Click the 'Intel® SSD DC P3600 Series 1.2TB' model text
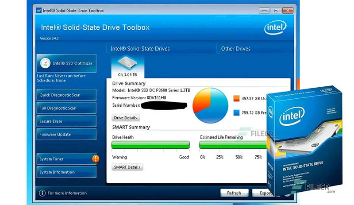Viewport: 354px width, 205px height. (x=159, y=90)
